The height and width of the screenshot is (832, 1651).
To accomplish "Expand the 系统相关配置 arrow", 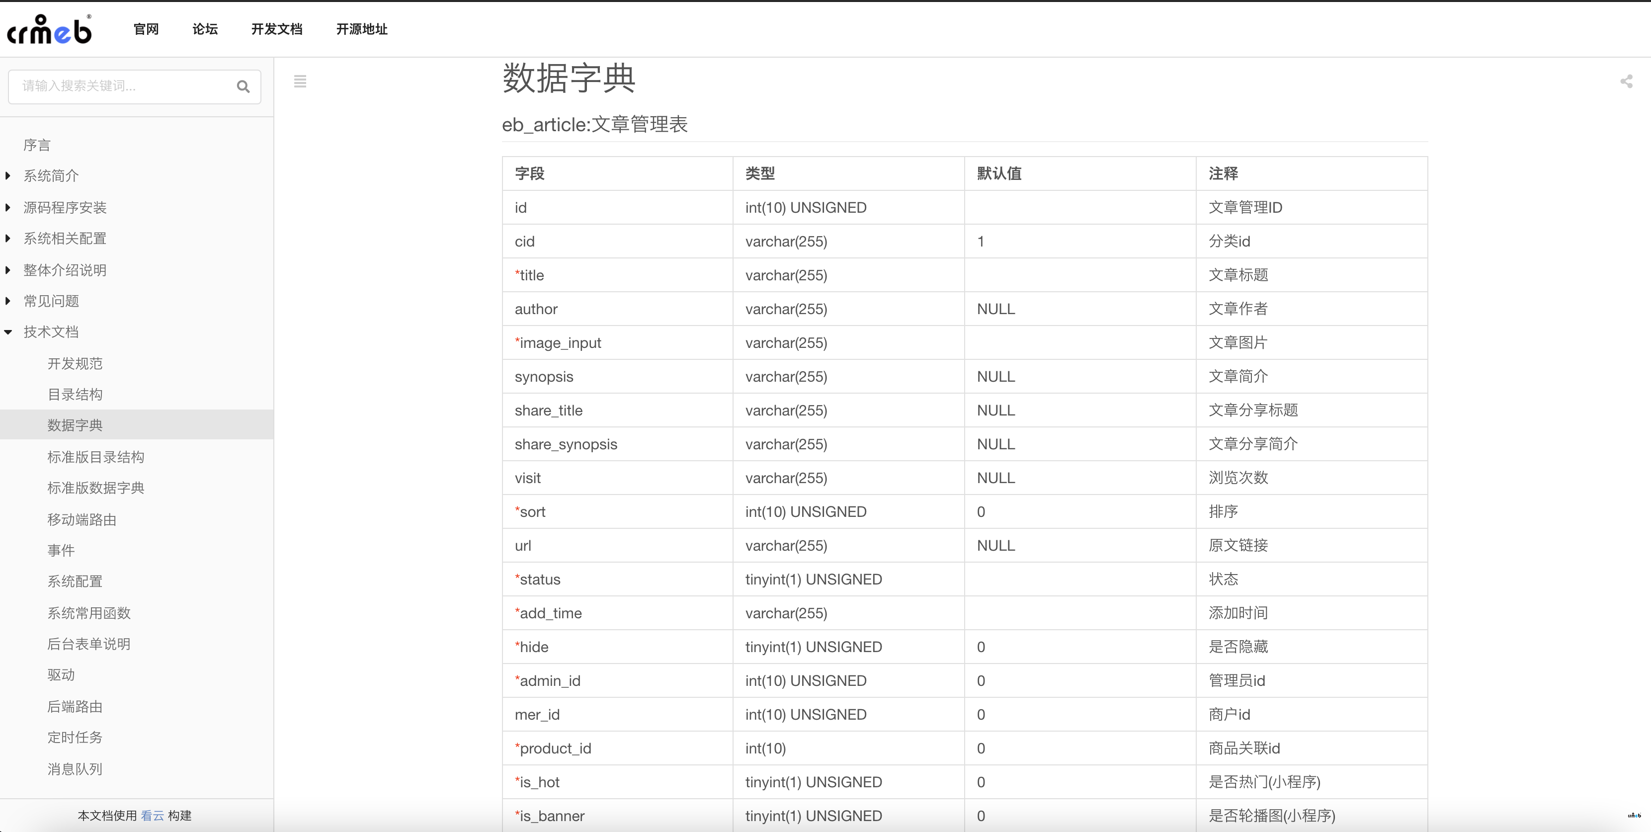I will click(8, 239).
